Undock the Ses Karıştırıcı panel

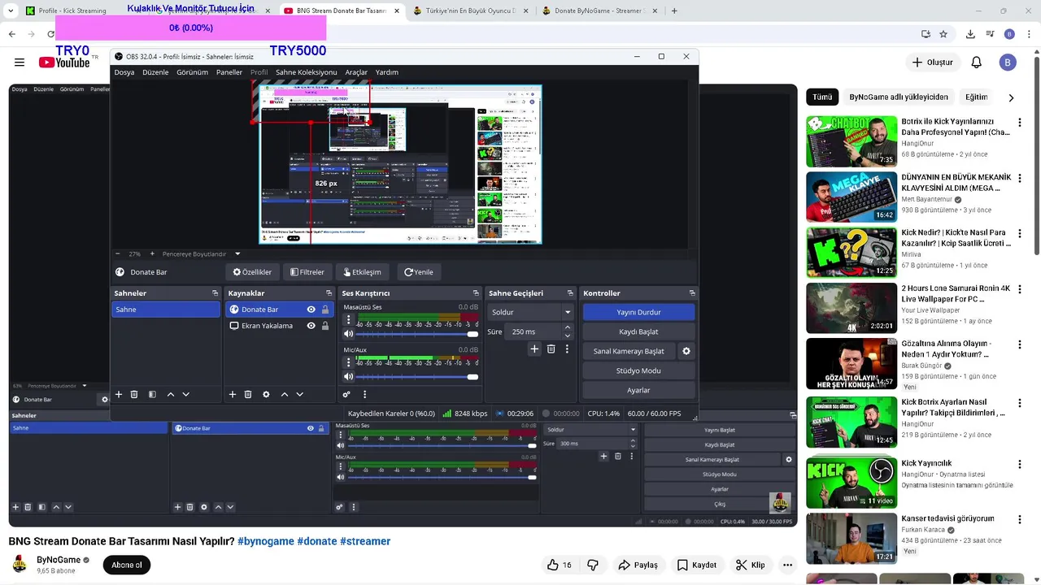(476, 293)
